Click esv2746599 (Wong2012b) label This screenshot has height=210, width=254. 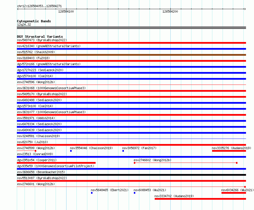pos(36,148)
